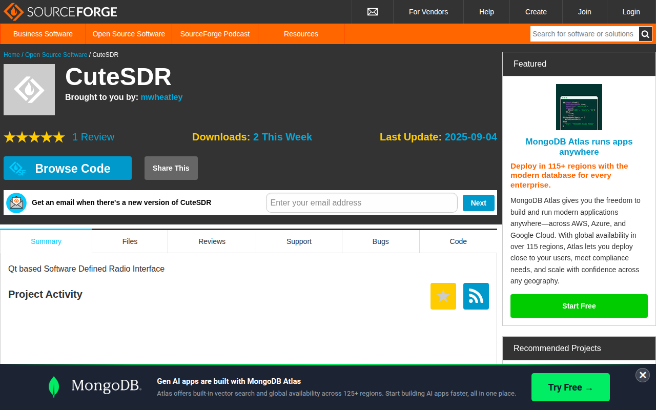The image size is (656, 410).
Task: Click the magnifying glass search icon
Action: coord(645,34)
